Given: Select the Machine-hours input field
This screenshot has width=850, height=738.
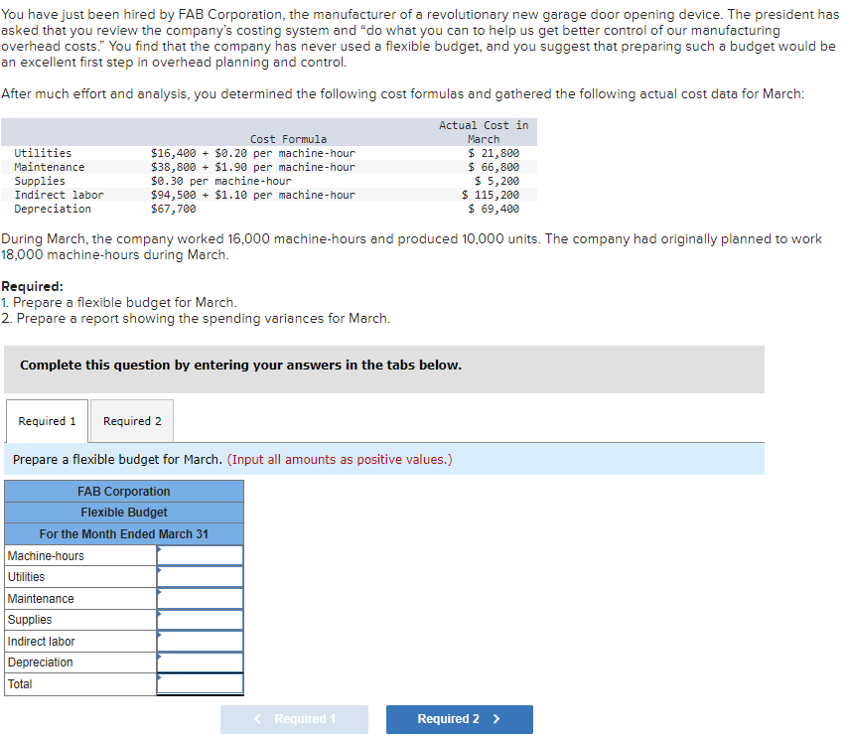Looking at the screenshot, I should (200, 556).
